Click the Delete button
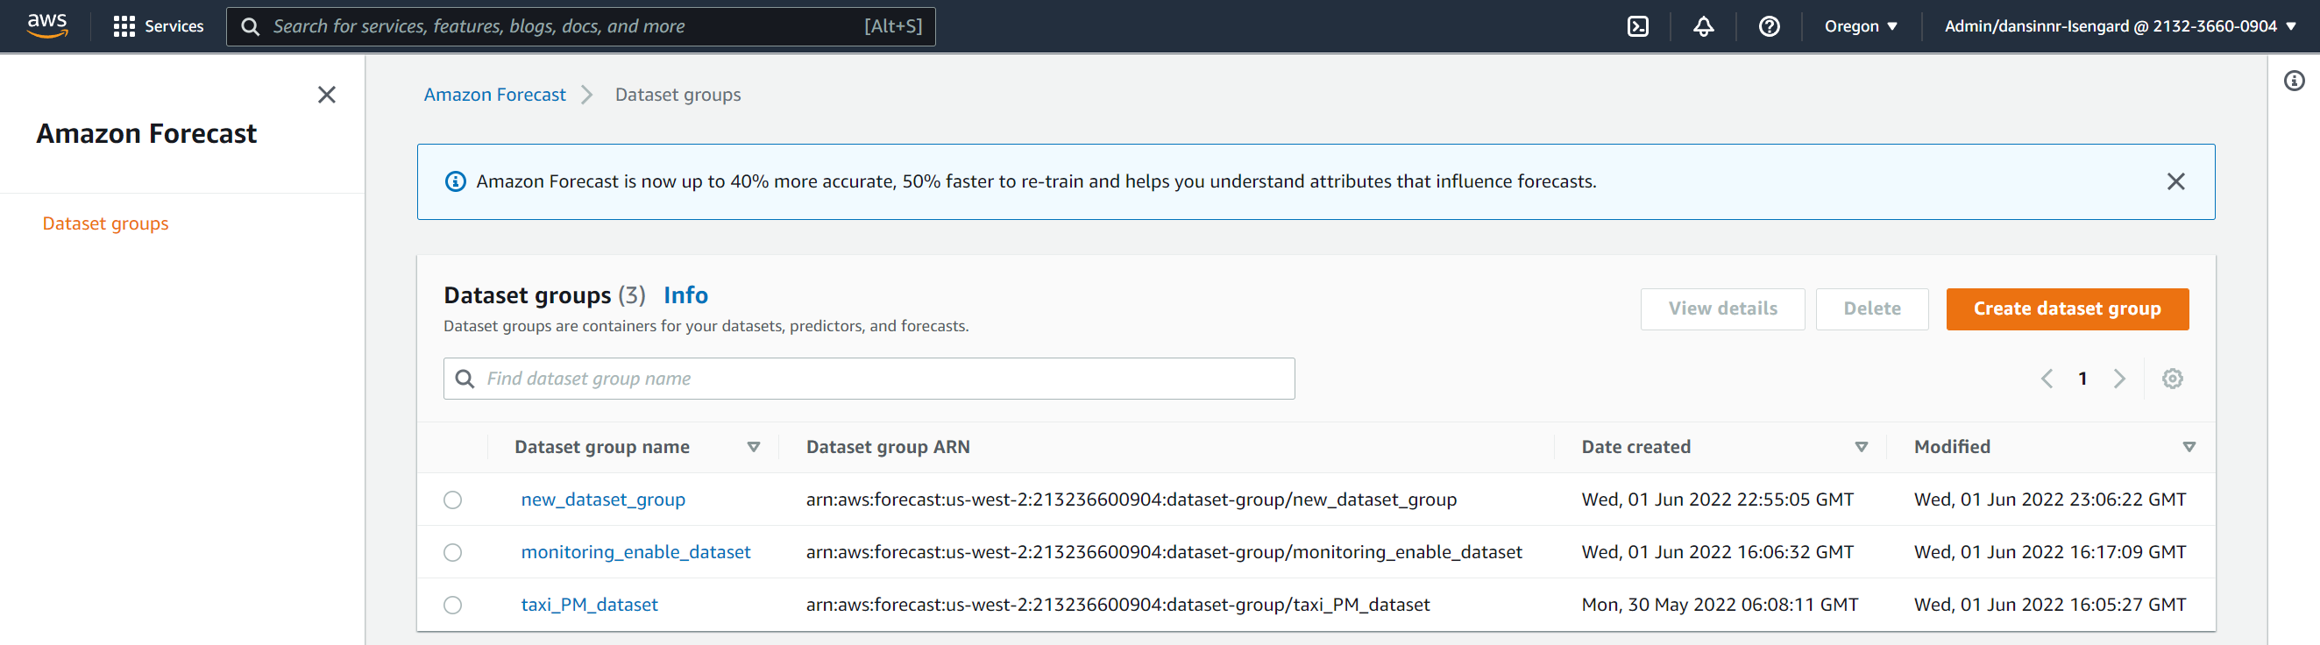The width and height of the screenshot is (2320, 645). click(x=1871, y=309)
